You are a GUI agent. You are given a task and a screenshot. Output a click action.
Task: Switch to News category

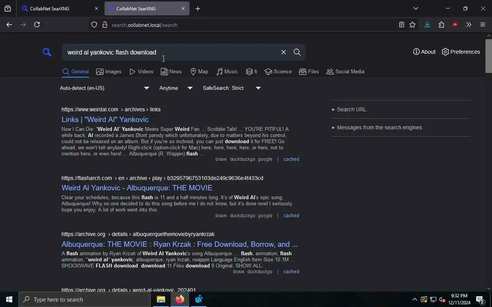(x=171, y=71)
